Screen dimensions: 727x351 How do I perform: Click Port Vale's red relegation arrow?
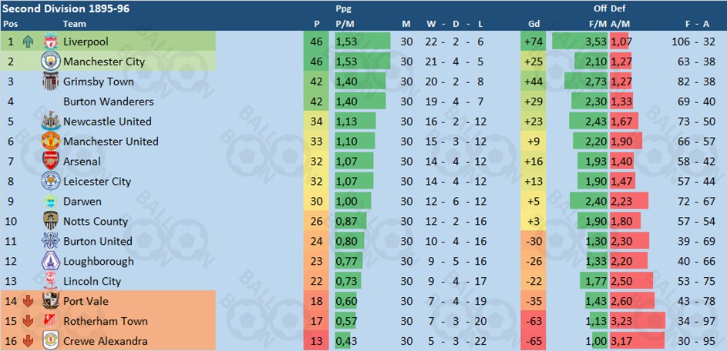click(29, 302)
